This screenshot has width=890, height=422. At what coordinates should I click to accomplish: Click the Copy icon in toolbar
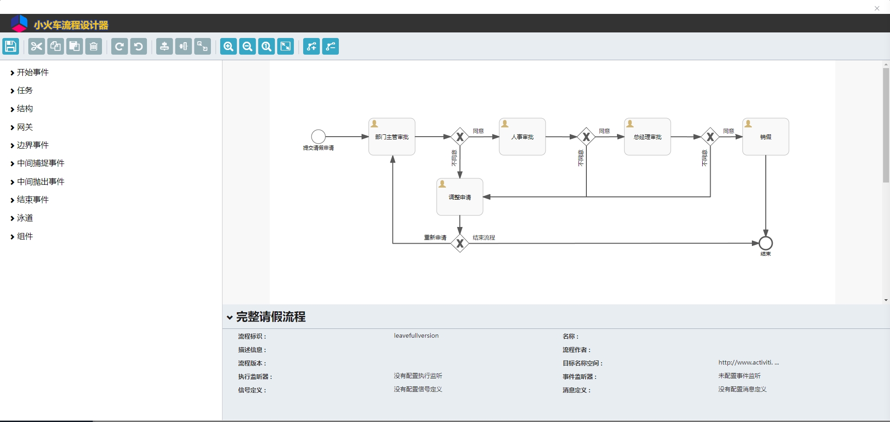tap(56, 46)
